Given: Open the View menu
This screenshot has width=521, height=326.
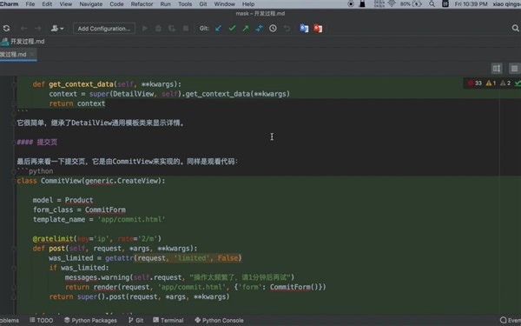Looking at the screenshot, I should (66, 4).
